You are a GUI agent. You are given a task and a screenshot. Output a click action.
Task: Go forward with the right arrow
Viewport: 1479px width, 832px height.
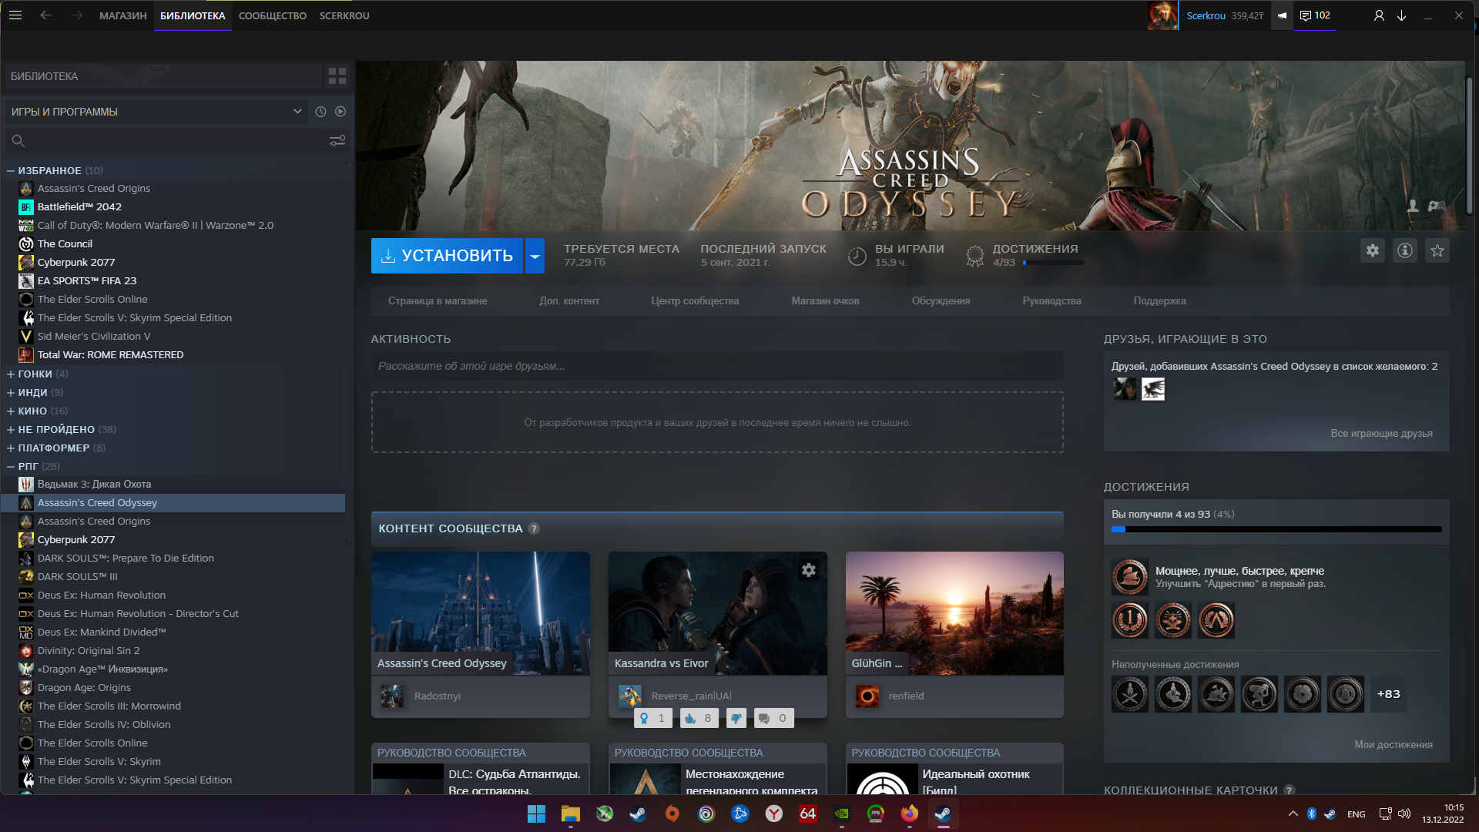pyautogui.click(x=77, y=15)
